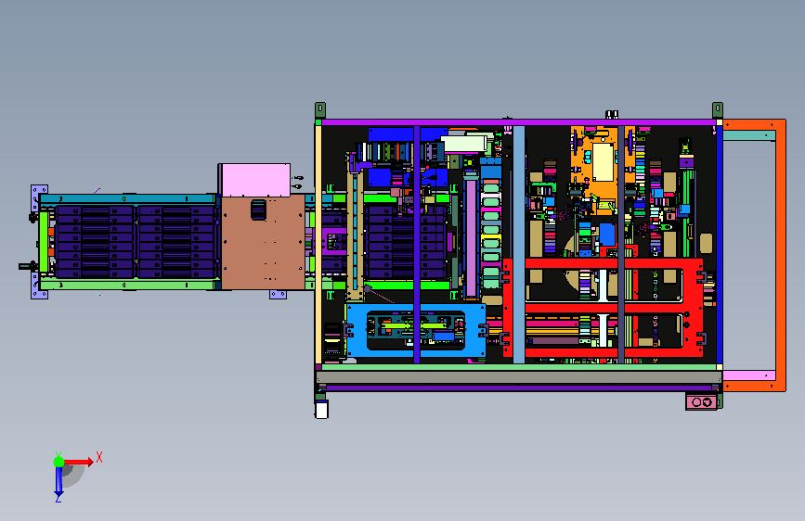Image resolution: width=805 pixels, height=521 pixels.
Task: Select the light green bottom rail of the main frame
Action: pos(518,367)
